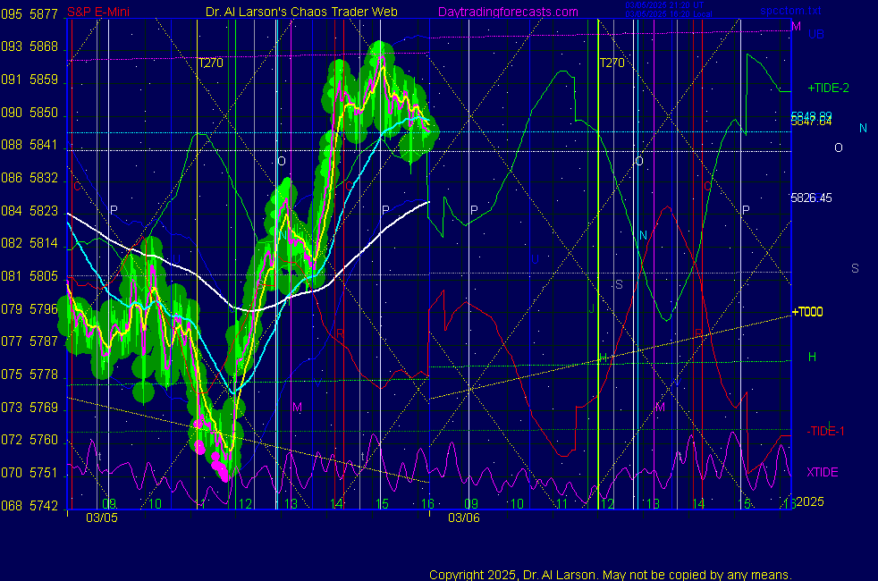This screenshot has height=581, width=878.
Task: Click the "spcctom.txt" file label
Action: 790,11
